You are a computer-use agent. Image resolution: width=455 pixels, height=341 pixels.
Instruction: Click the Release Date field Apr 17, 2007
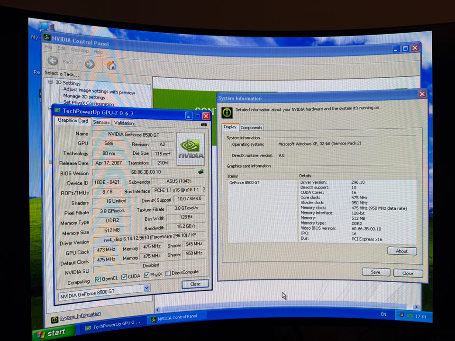pyautogui.click(x=108, y=163)
